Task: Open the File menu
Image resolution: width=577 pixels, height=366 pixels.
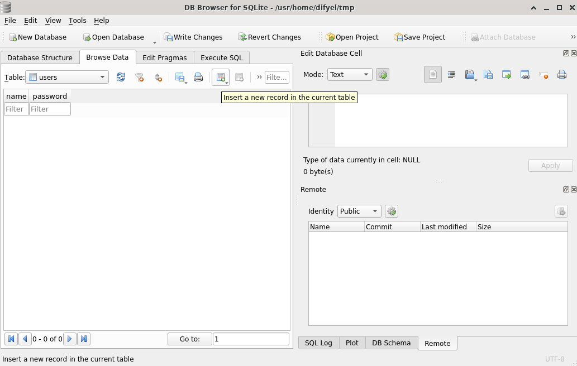Action: (x=10, y=21)
